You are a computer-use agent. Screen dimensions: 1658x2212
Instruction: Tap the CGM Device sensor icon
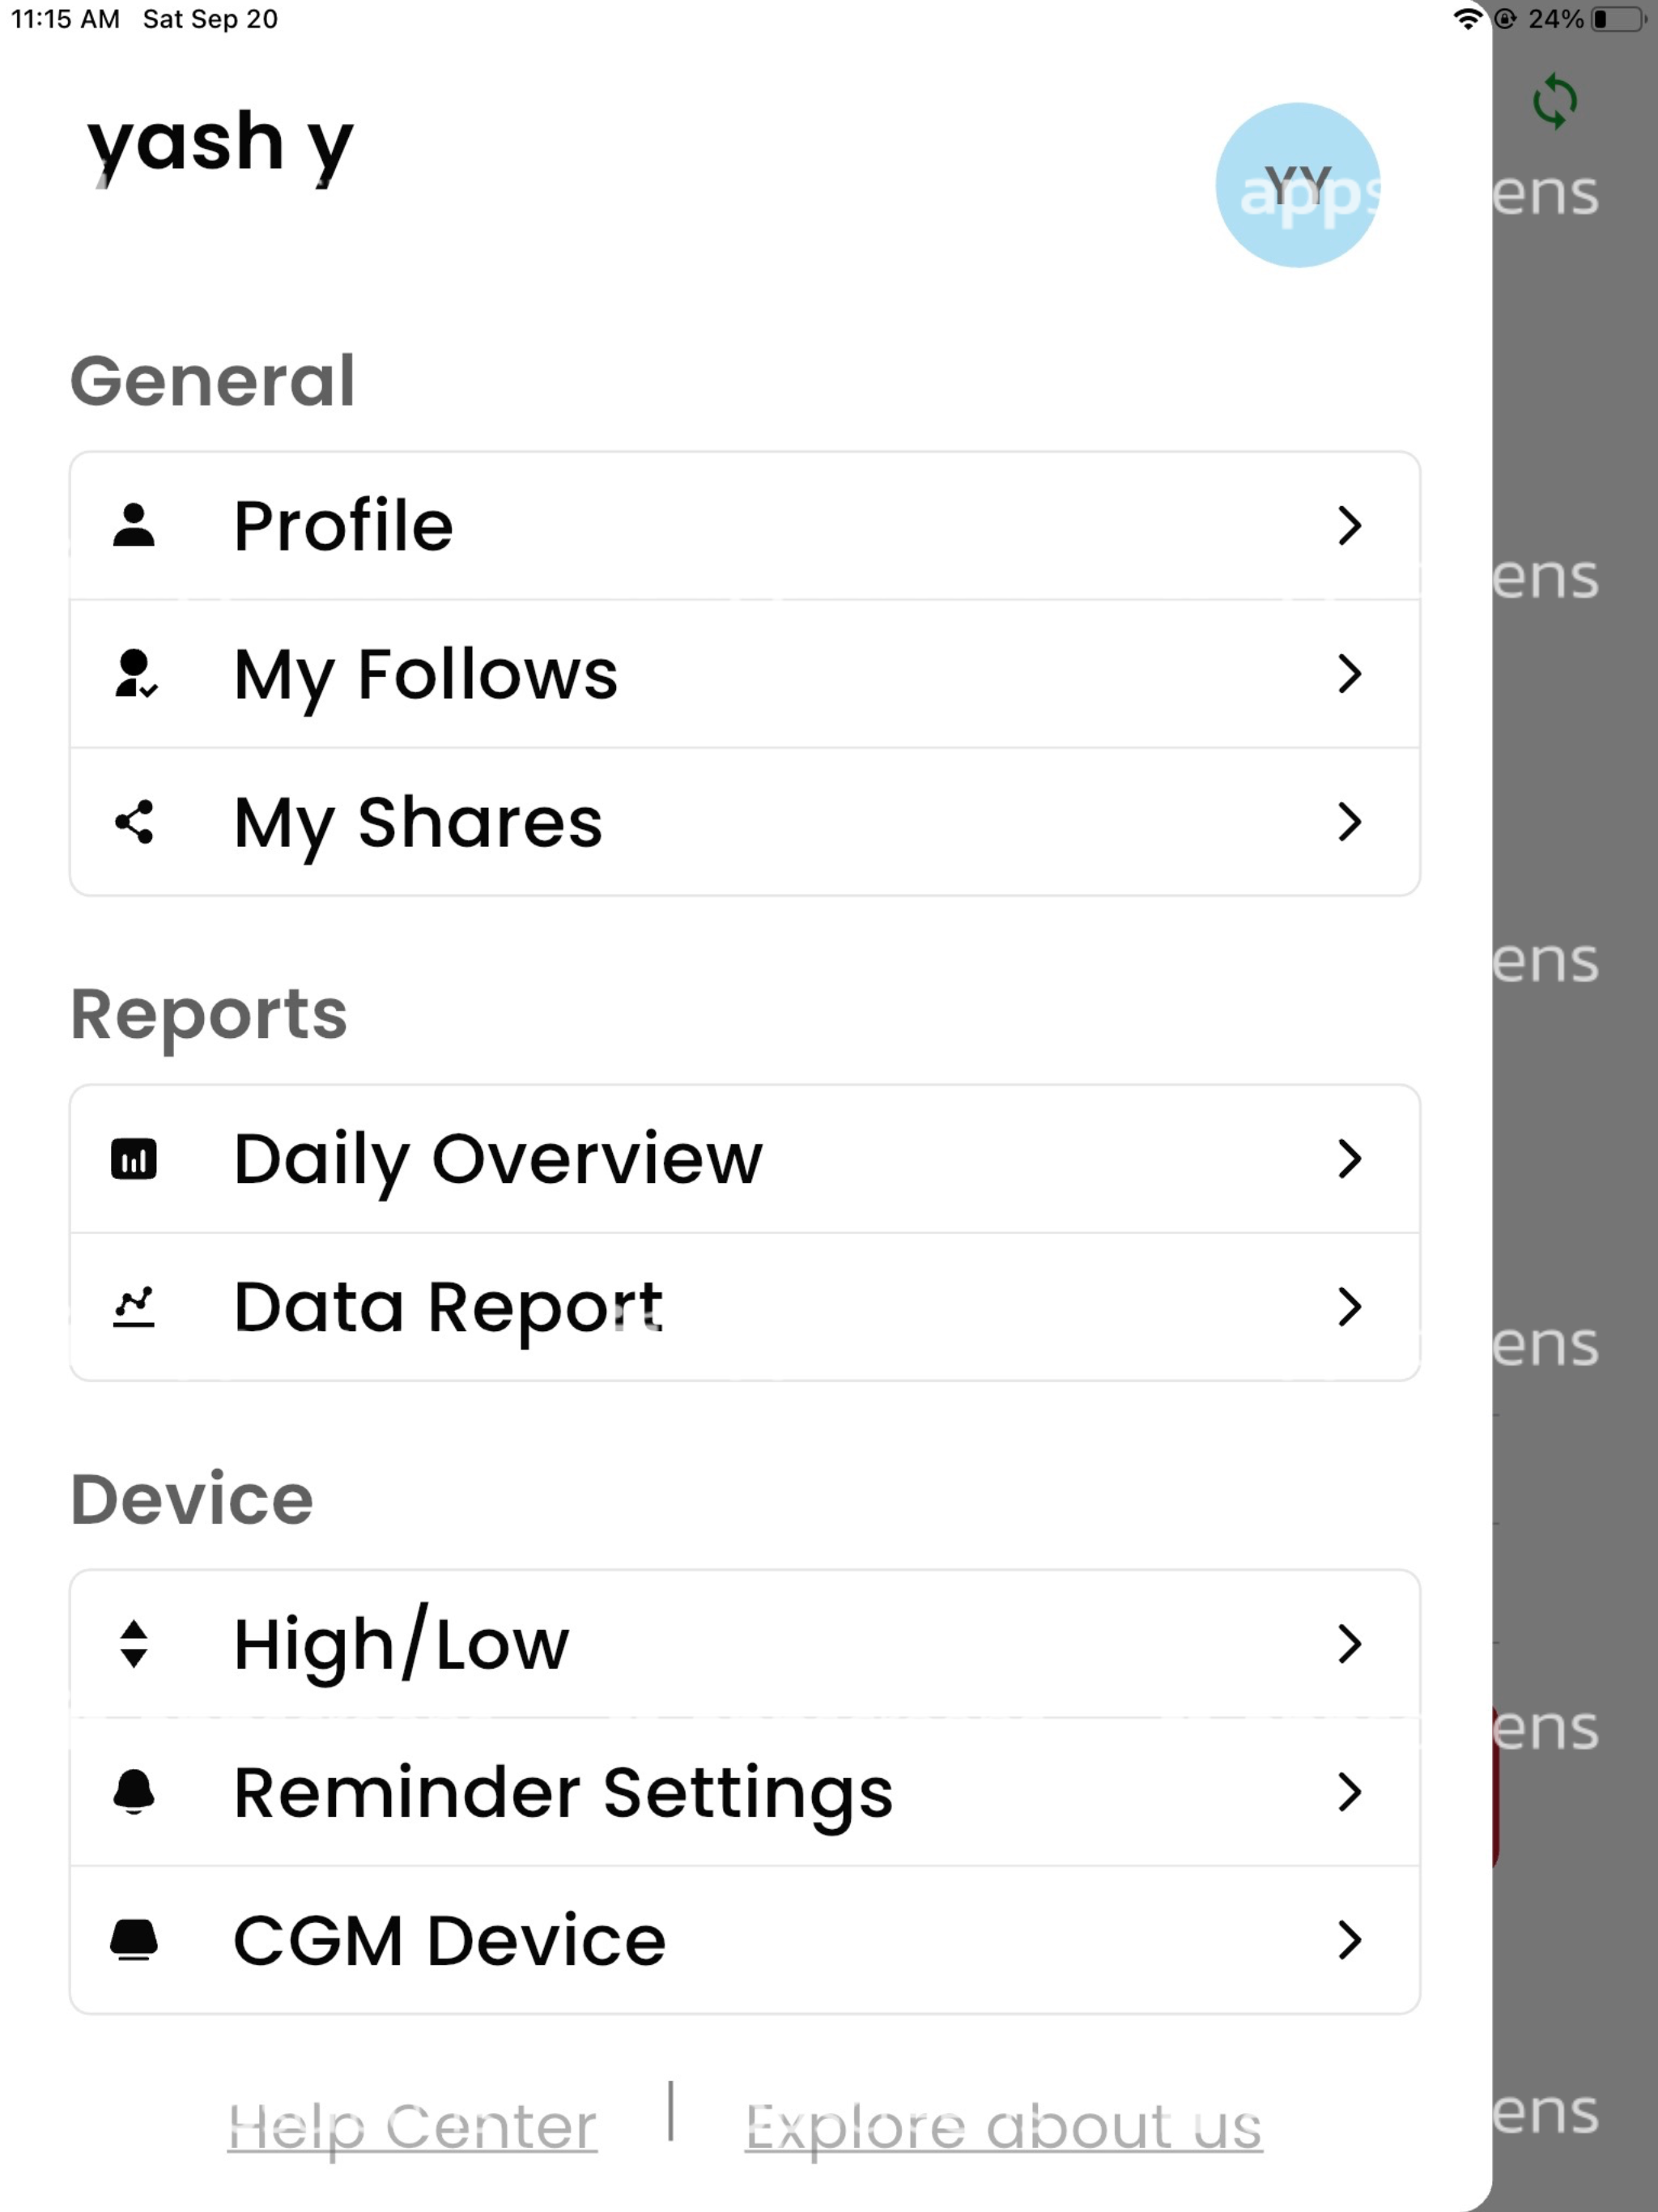[x=134, y=1940]
